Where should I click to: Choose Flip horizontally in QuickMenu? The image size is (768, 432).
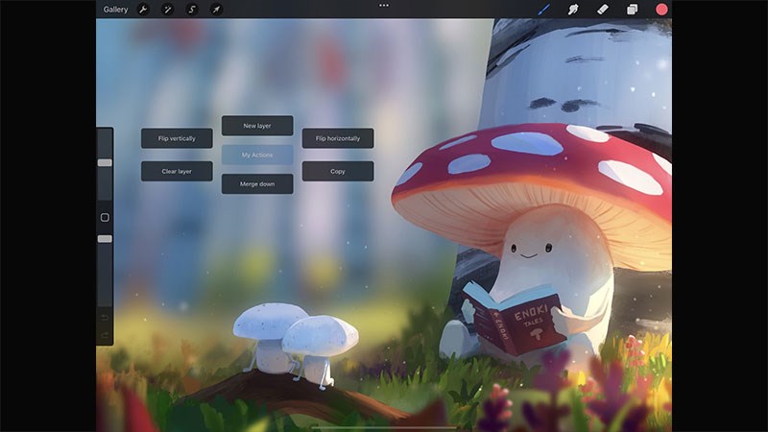coord(338,138)
